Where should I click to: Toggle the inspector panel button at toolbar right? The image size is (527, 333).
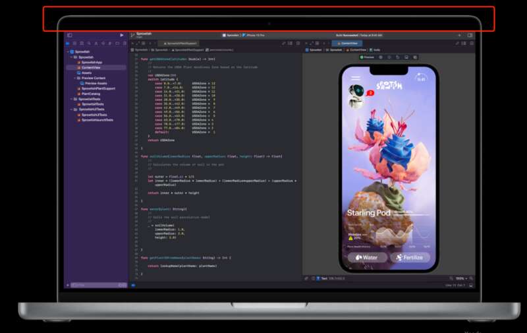pyautogui.click(x=470, y=35)
